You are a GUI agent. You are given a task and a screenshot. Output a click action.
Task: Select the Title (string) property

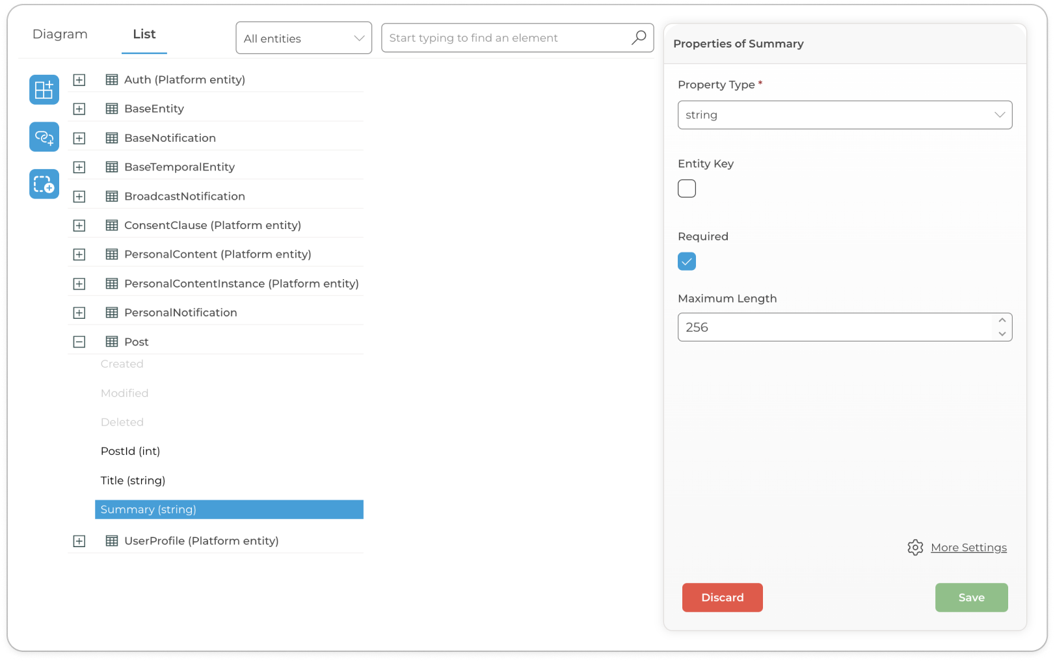[x=133, y=480]
